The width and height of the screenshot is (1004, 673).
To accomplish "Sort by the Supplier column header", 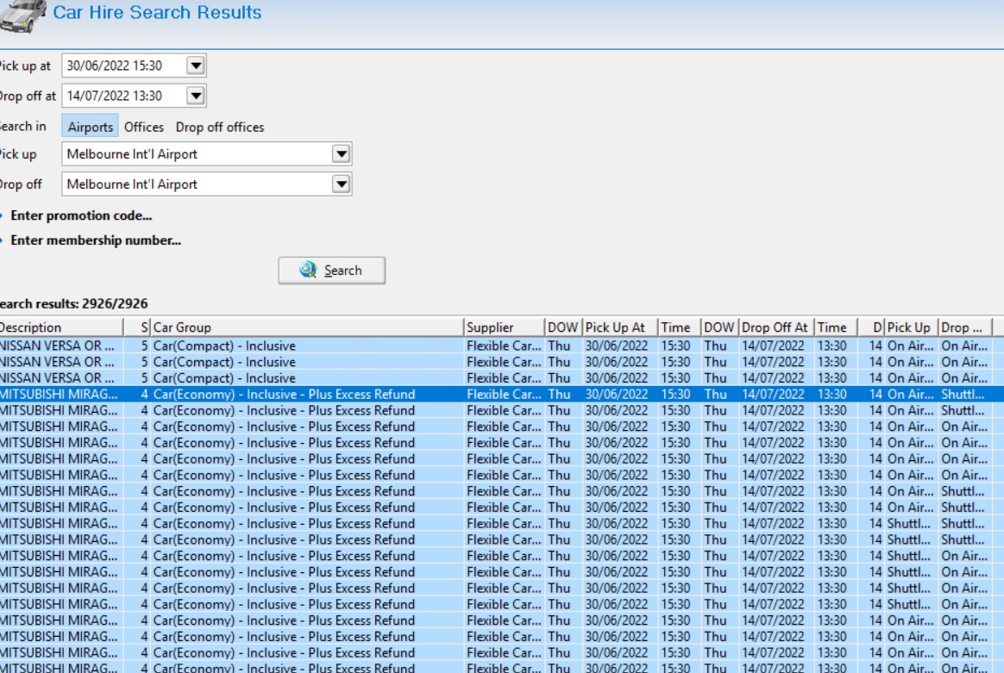I will click(504, 327).
